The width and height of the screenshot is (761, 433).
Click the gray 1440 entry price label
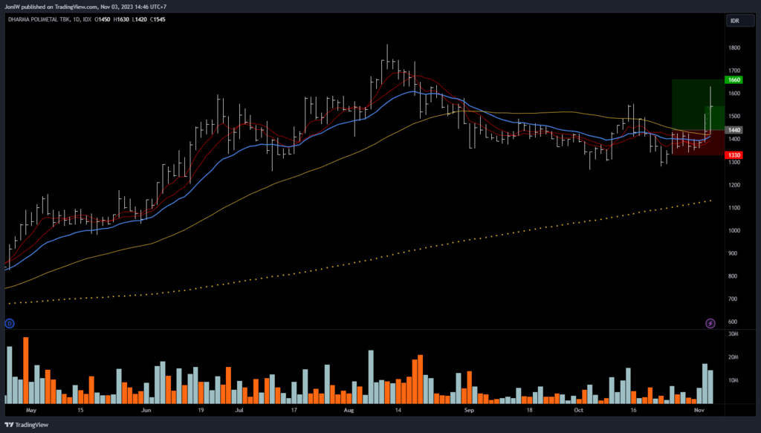(734, 130)
